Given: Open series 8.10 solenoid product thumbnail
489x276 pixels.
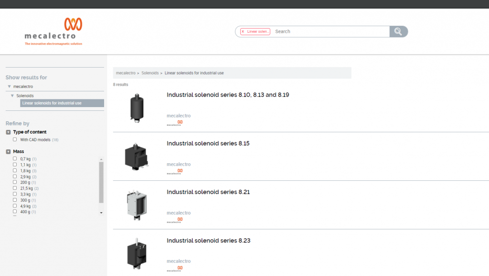Looking at the screenshot, I should point(137,108).
